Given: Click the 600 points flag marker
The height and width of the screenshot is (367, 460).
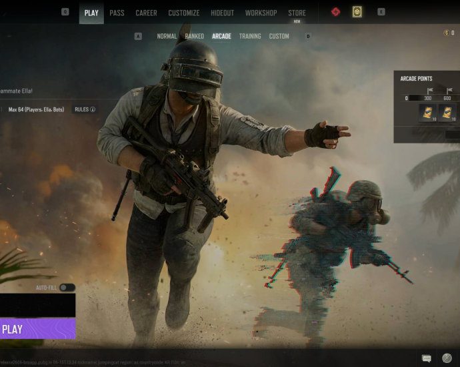Looking at the screenshot, I should tap(449, 91).
